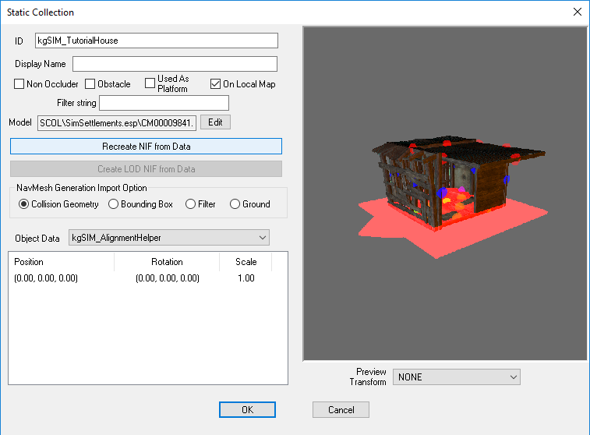Select the (0.00, 0.00, 0.00) position row

click(46, 278)
